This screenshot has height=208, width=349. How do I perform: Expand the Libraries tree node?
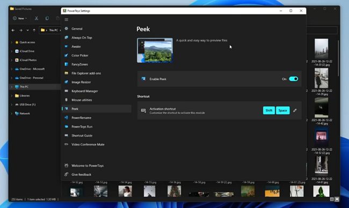coord(12,95)
